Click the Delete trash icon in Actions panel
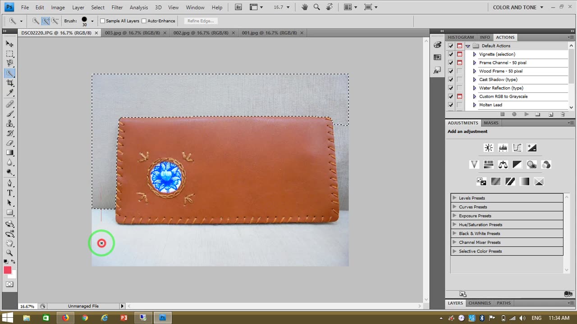Image resolution: width=577 pixels, height=324 pixels. 563,114
